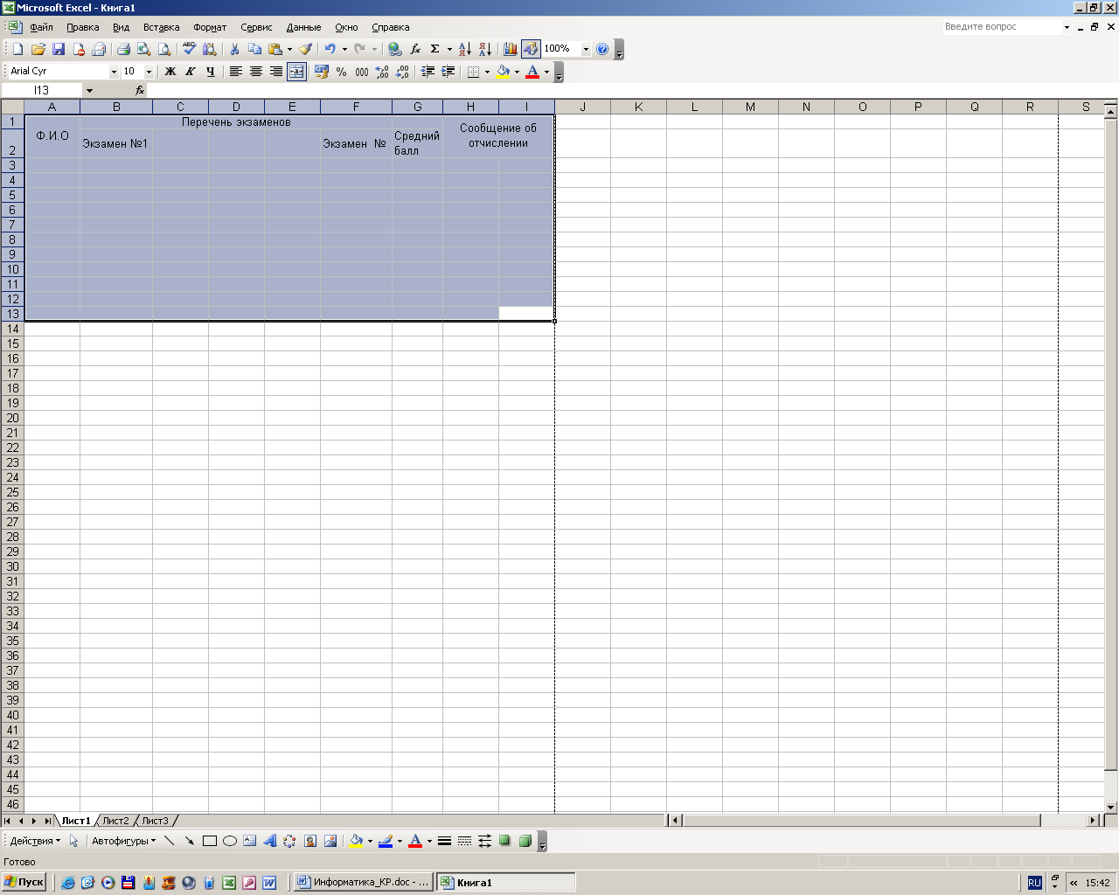Select row 20 header

pyautogui.click(x=12, y=418)
